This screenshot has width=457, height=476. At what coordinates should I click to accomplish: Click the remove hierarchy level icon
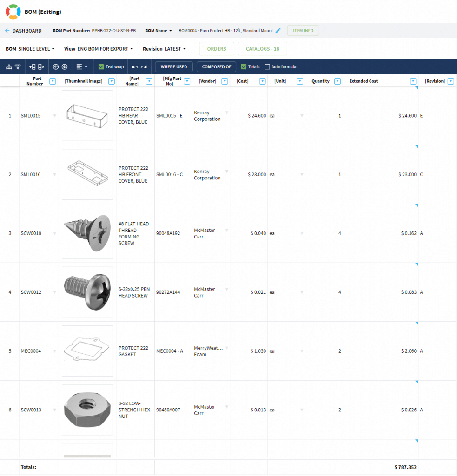[x=18, y=67]
